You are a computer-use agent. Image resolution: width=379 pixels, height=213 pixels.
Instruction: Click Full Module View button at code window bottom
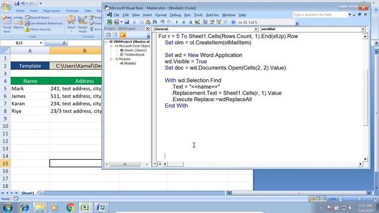point(159,164)
